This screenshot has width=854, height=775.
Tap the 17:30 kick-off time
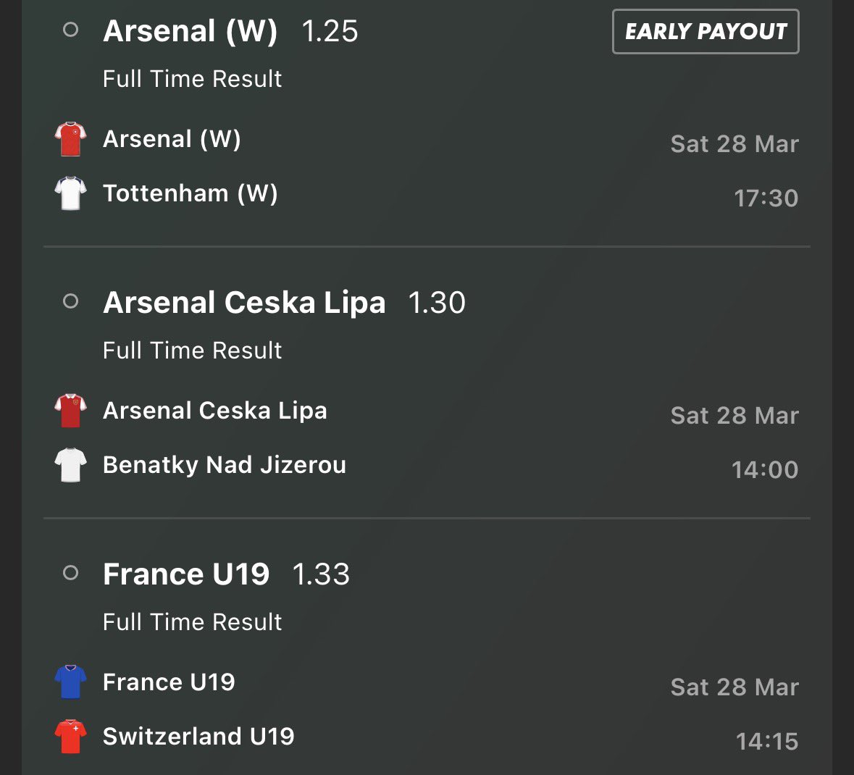click(766, 198)
